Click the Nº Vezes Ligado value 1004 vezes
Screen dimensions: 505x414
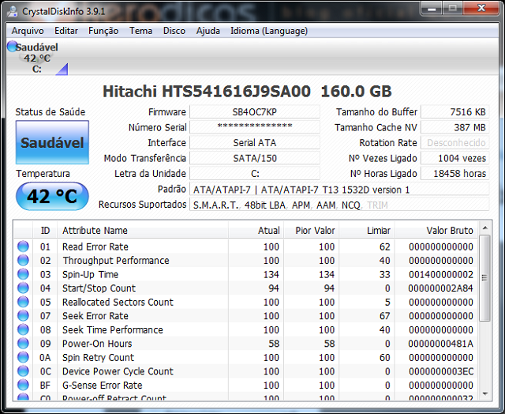[x=454, y=158]
